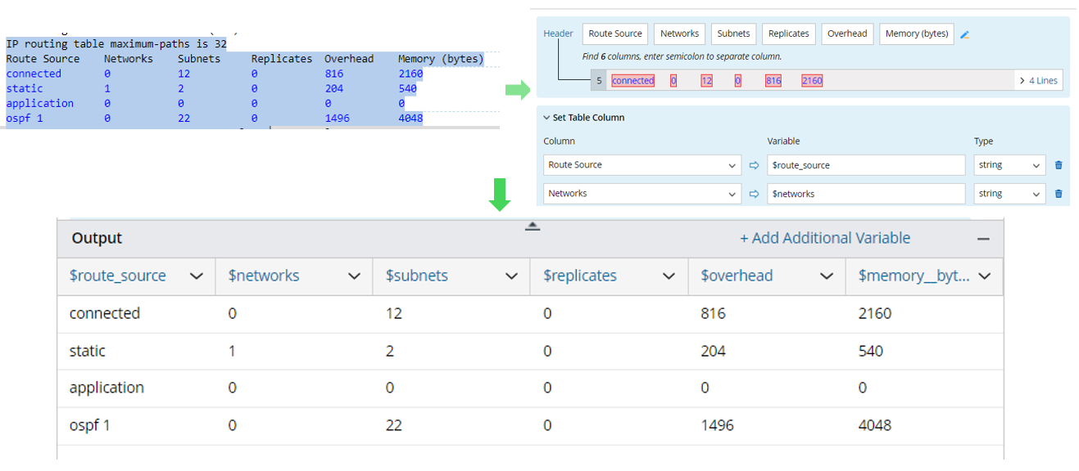Click the collapse triangle above the Output panel
The width and height of the screenshot is (1079, 471).
[533, 226]
